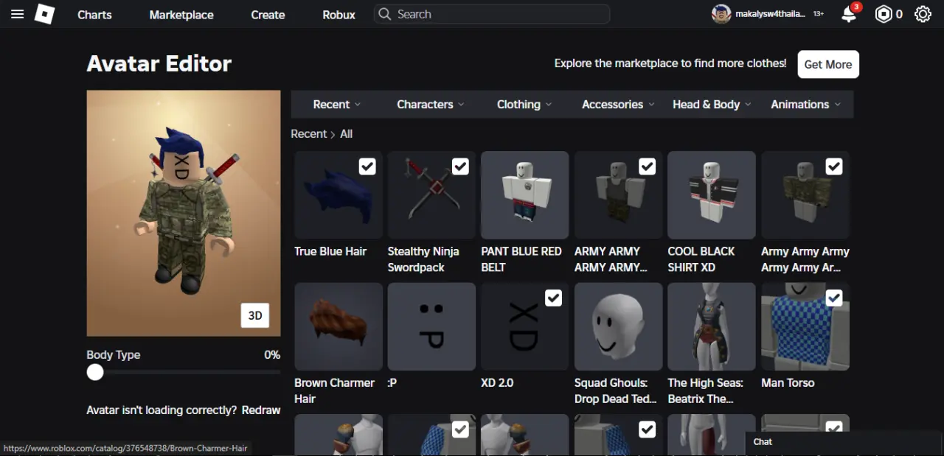Open the makalysw4thaila username profile link
The image size is (944, 456).
pos(770,14)
